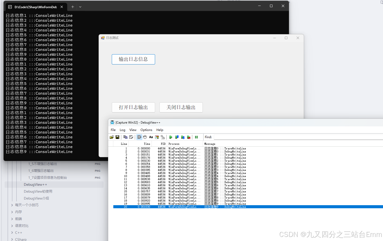Select DebugView++ log line 1
This screenshot has height=241, width=383.
pos(248,148)
